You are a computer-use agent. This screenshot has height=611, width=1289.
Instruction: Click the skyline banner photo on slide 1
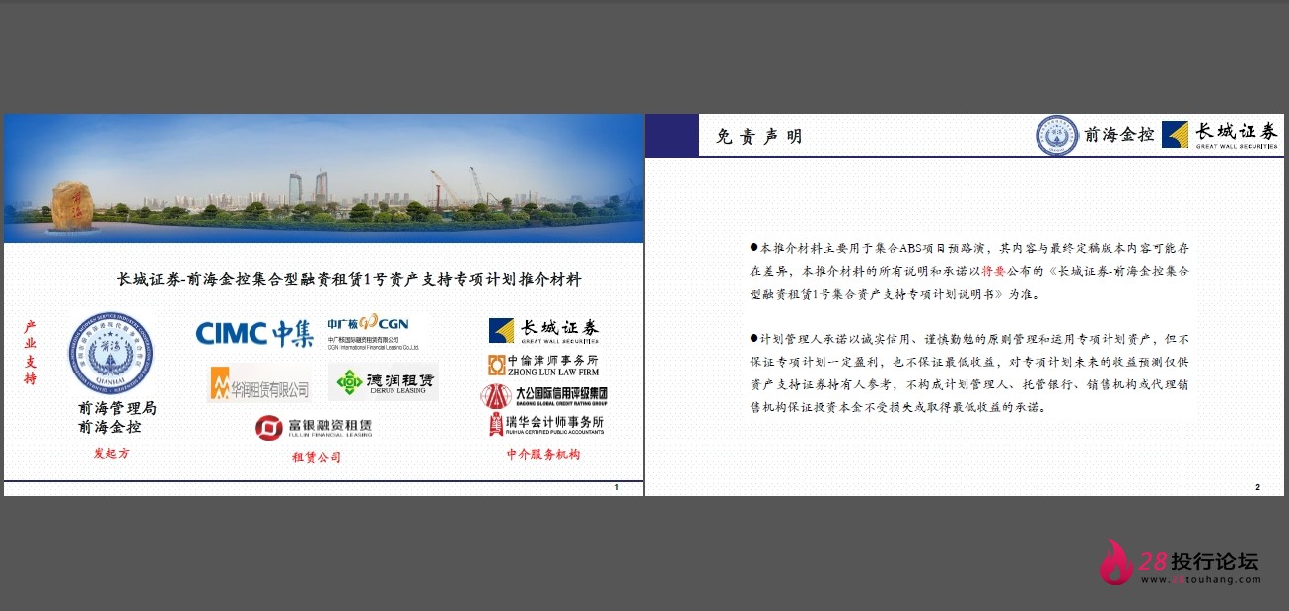322,178
